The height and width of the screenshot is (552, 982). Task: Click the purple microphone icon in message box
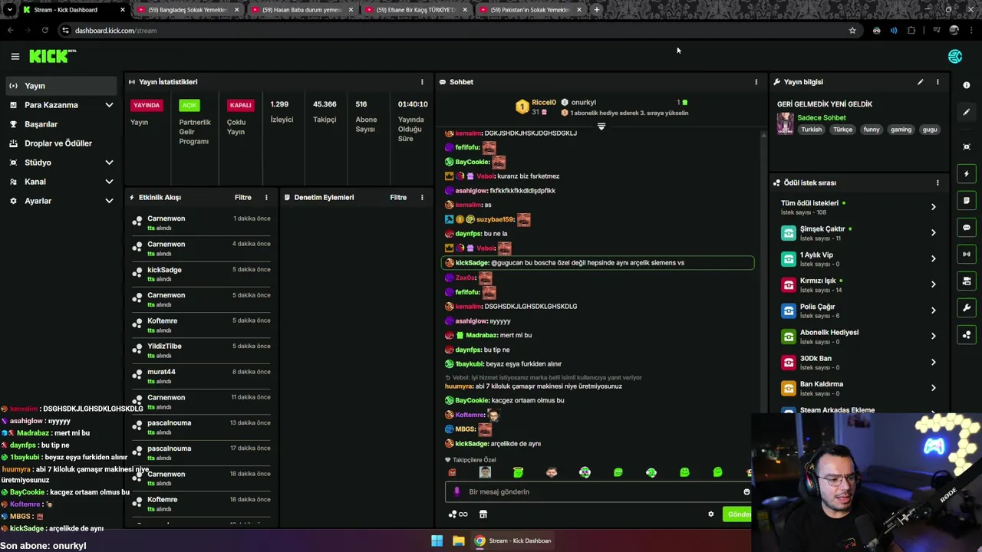pos(456,492)
